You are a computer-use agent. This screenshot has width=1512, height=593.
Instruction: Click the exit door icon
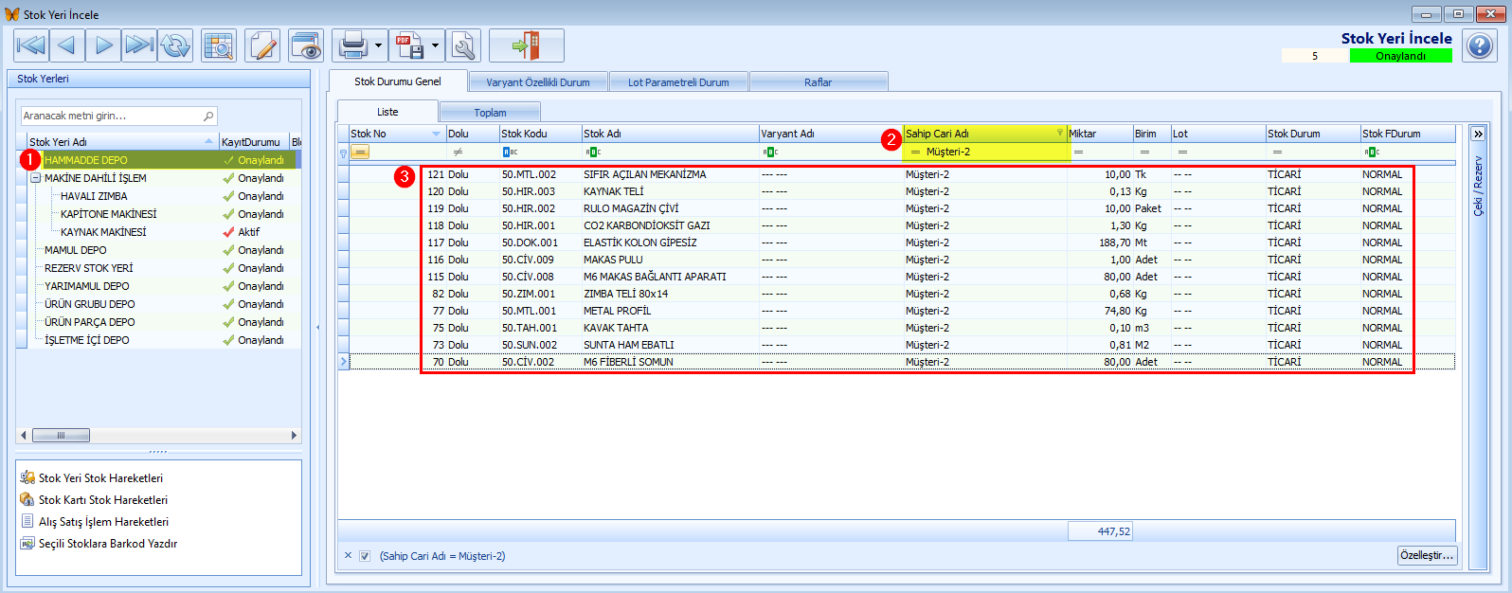pyautogui.click(x=526, y=45)
